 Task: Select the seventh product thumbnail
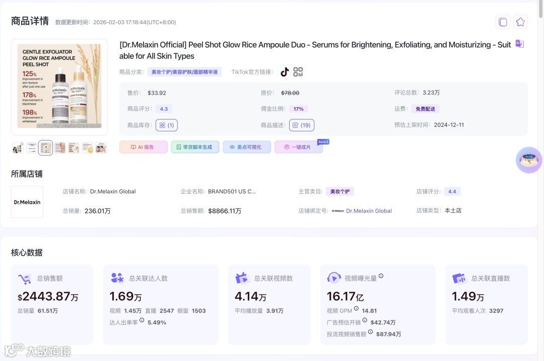click(x=101, y=148)
